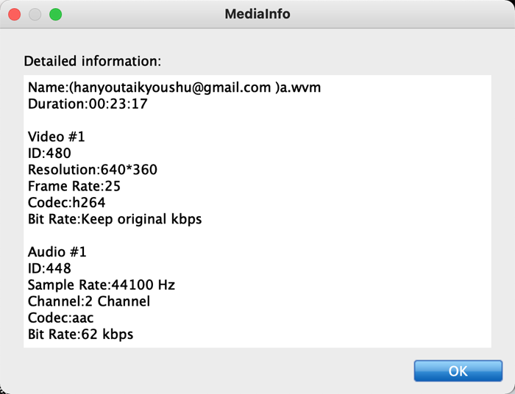The image size is (515, 394).
Task: Click the grayed minimize window button
Action: coord(35,15)
